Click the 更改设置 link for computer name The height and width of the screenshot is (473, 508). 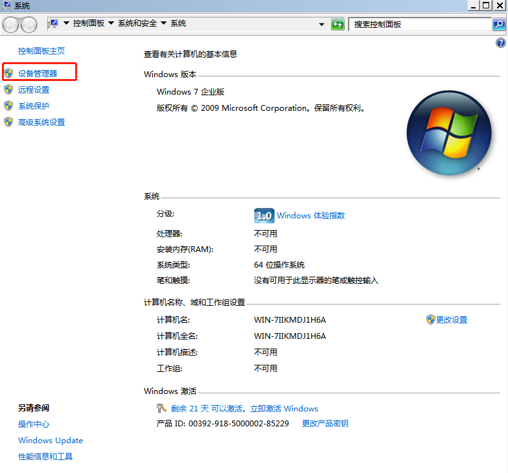451,320
